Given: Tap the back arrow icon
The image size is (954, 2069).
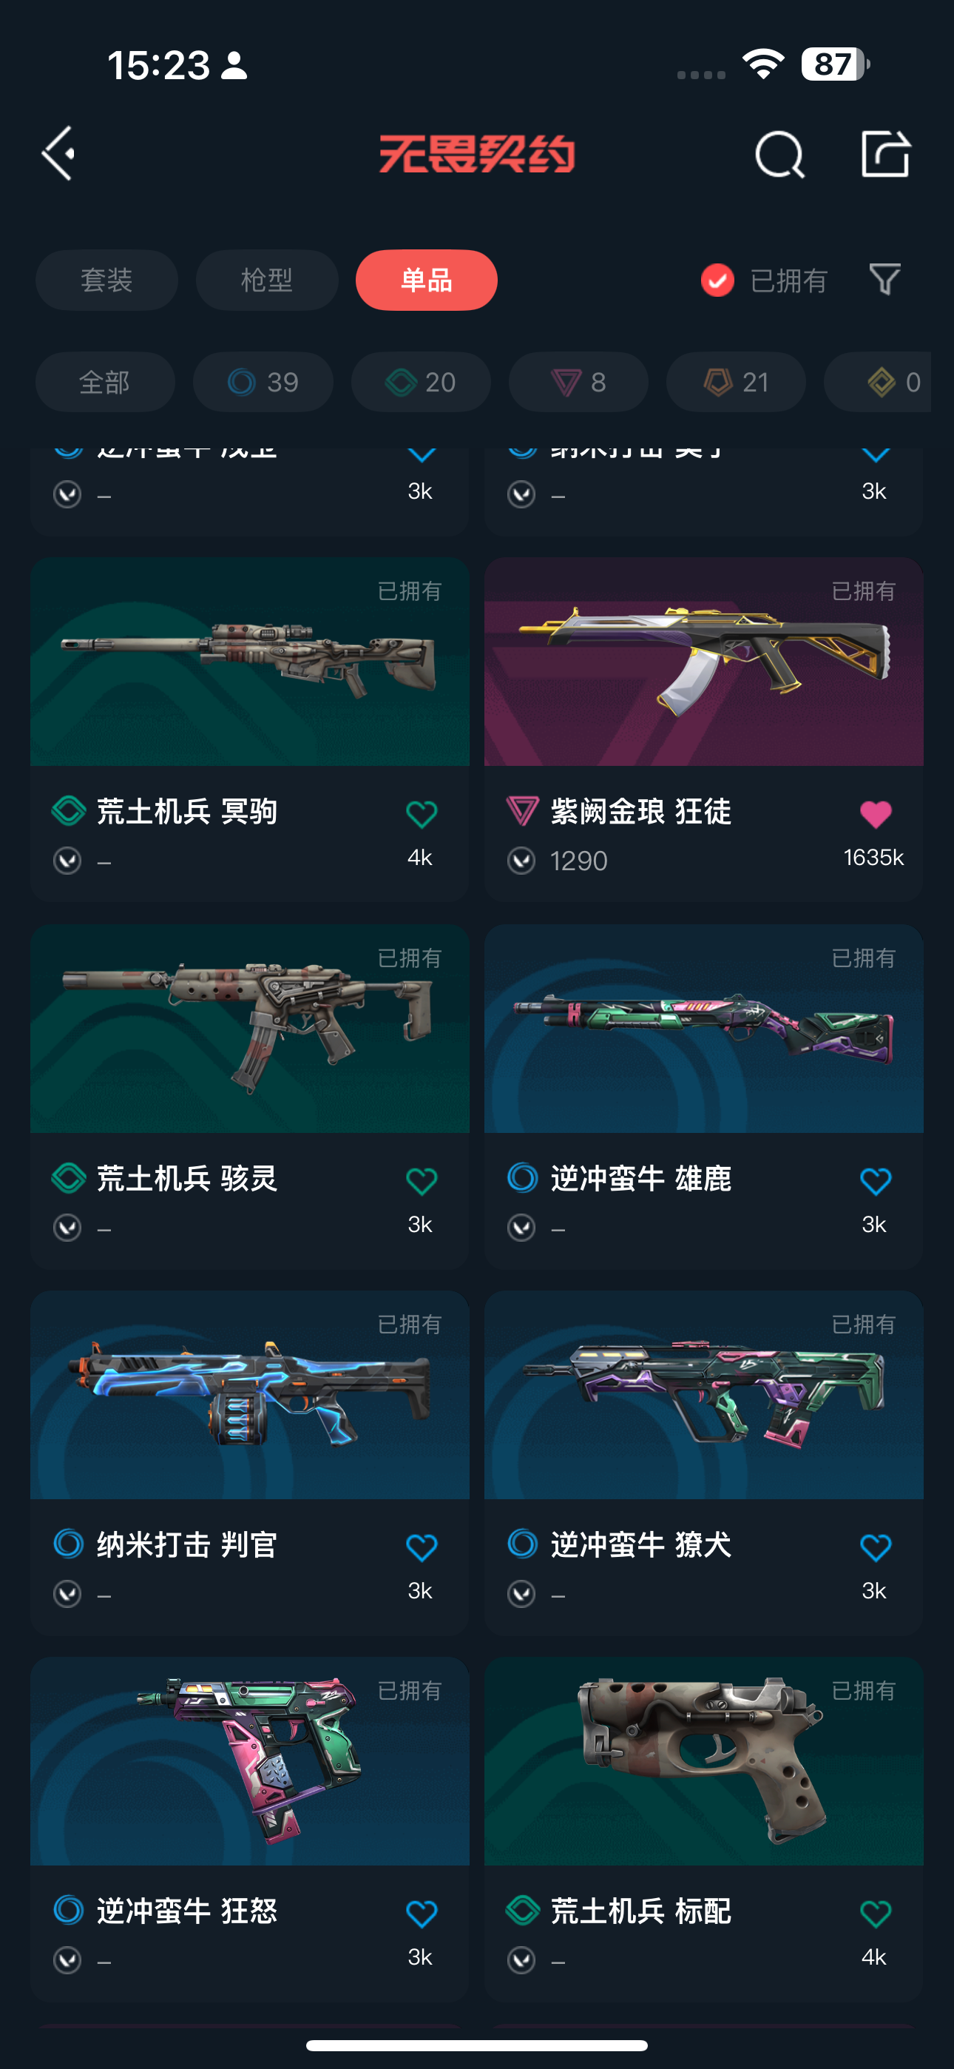Looking at the screenshot, I should [x=58, y=152].
